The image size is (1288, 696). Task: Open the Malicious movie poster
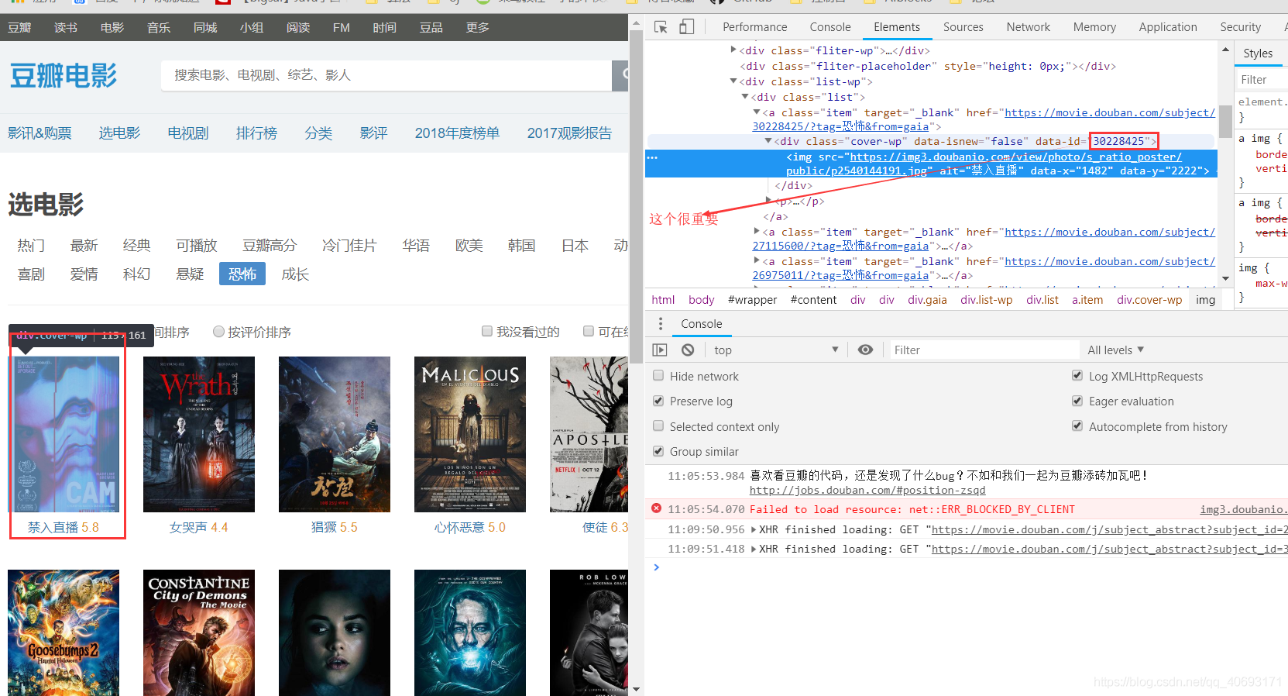[470, 434]
